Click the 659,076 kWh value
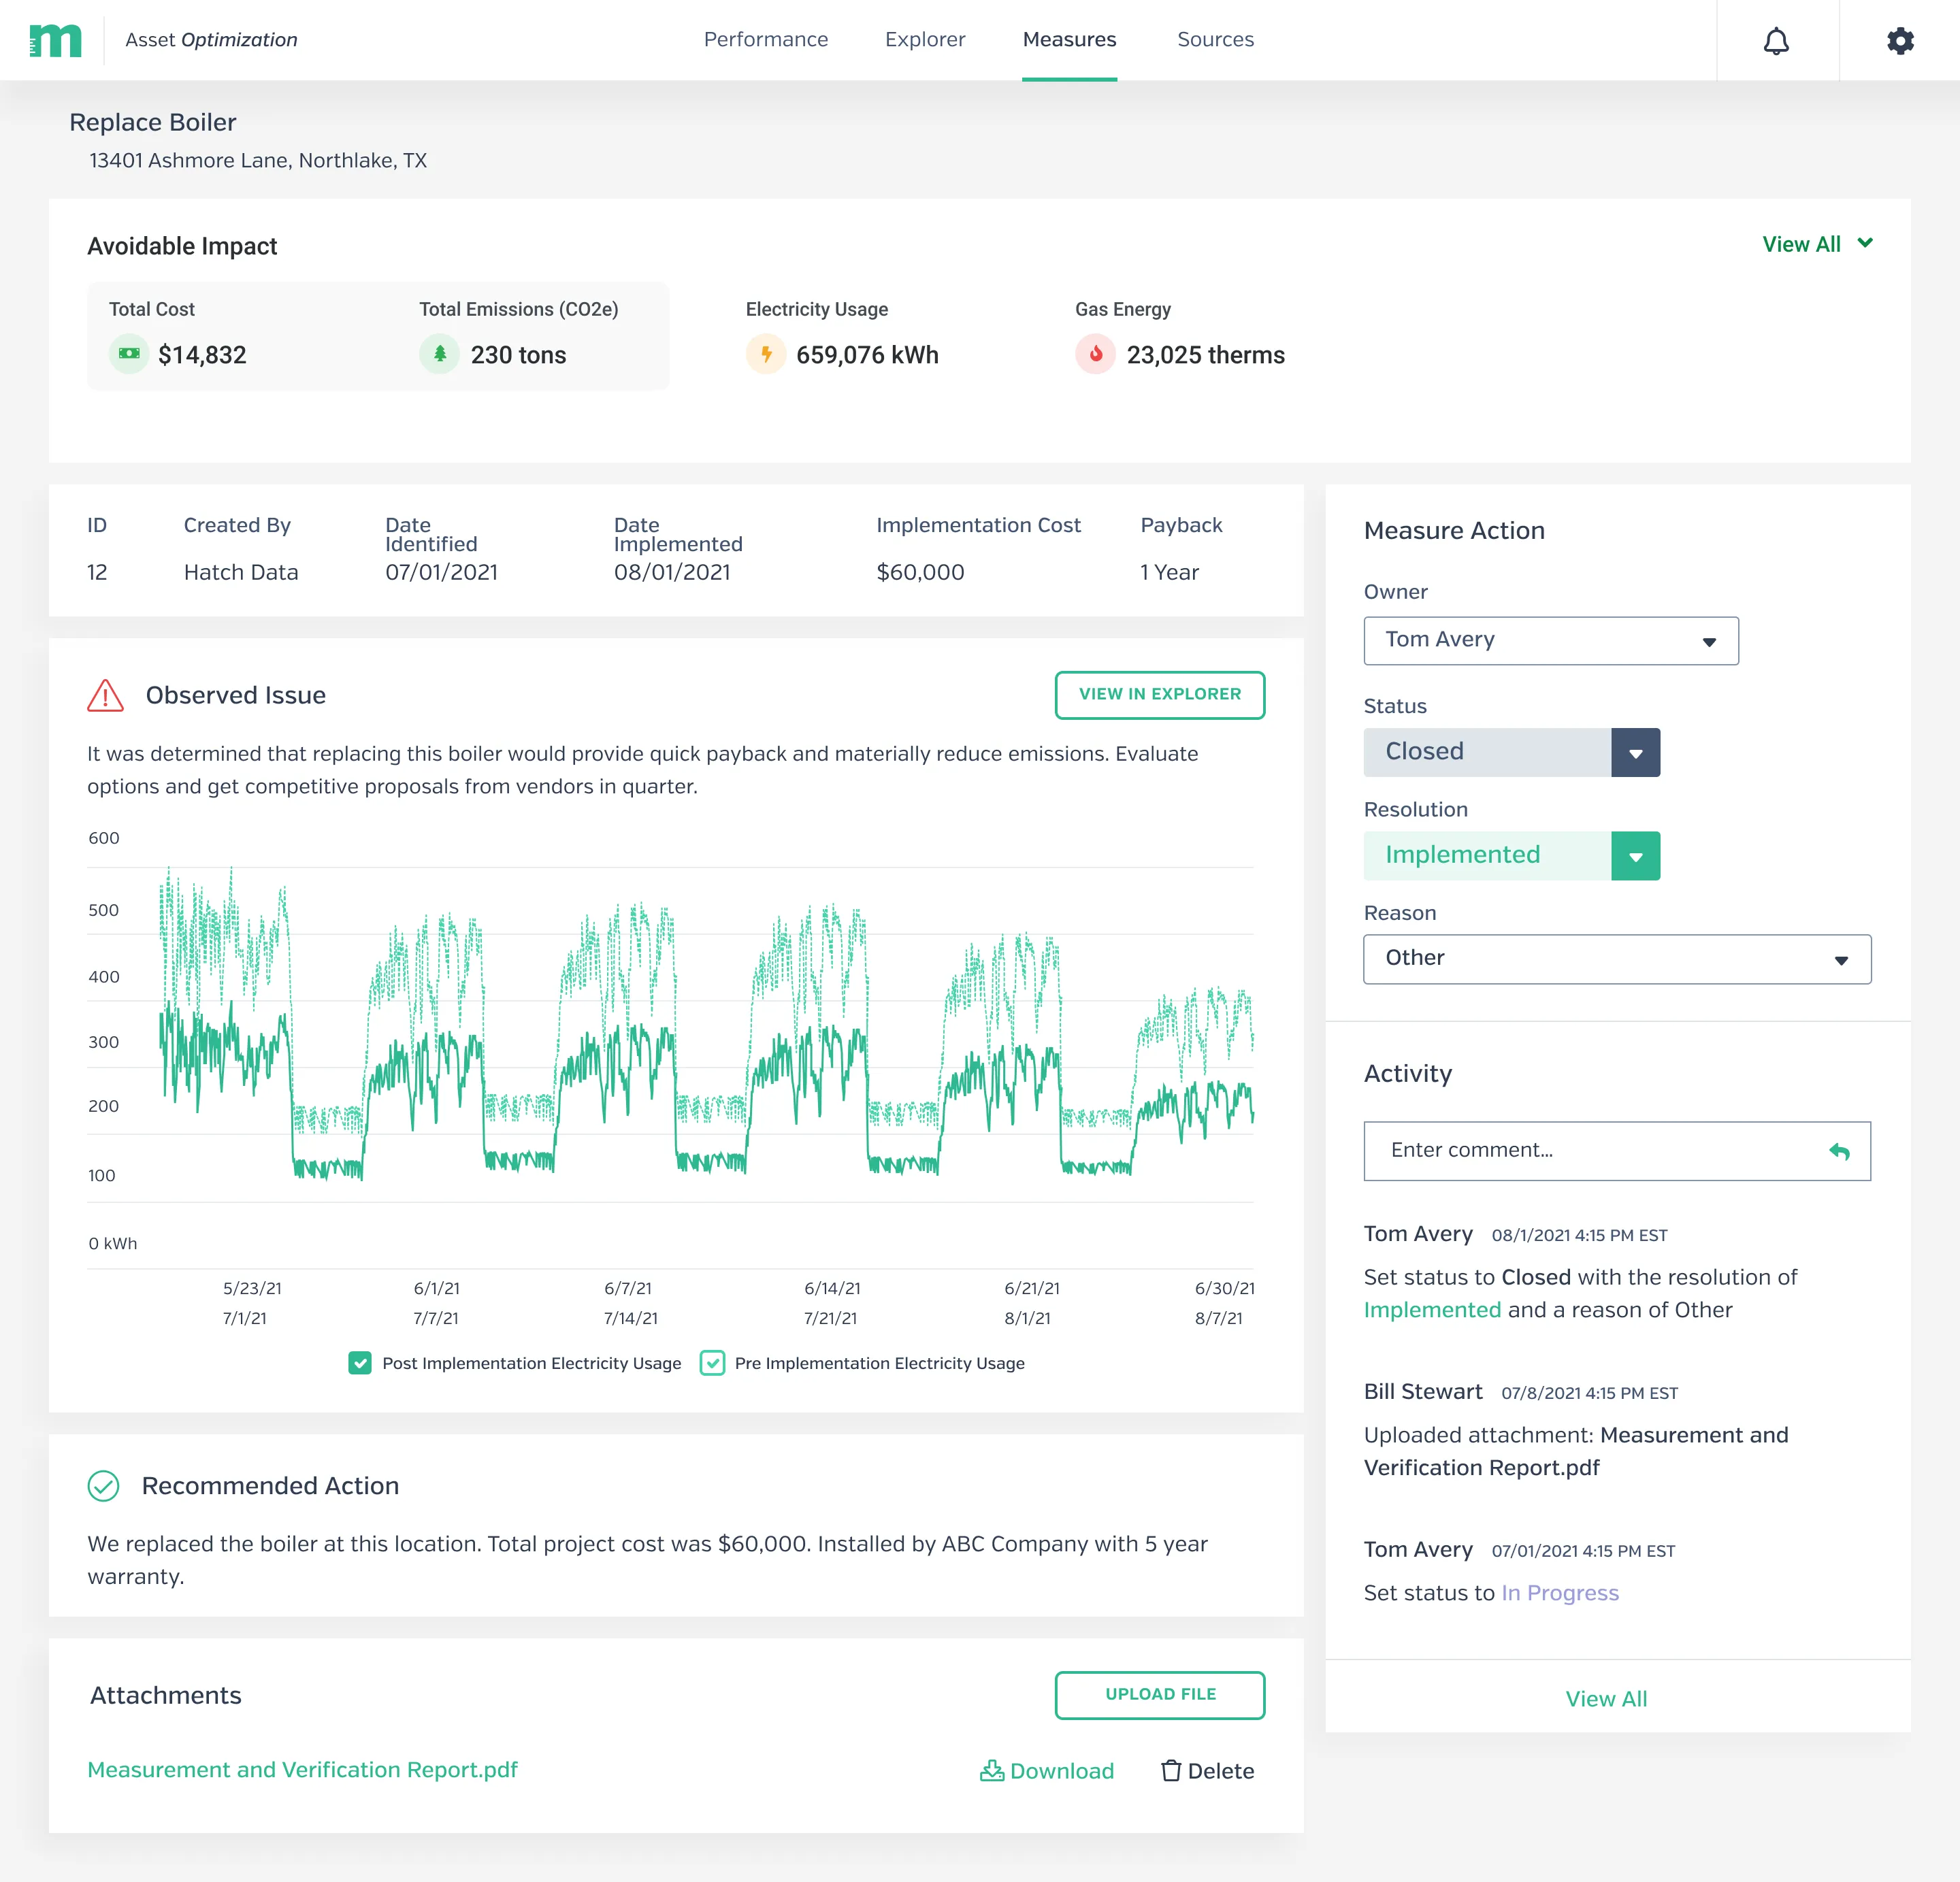The width and height of the screenshot is (1960, 1882). [x=867, y=355]
